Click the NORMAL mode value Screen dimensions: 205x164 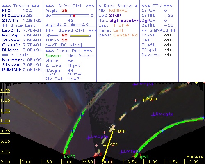[x=118, y=11]
